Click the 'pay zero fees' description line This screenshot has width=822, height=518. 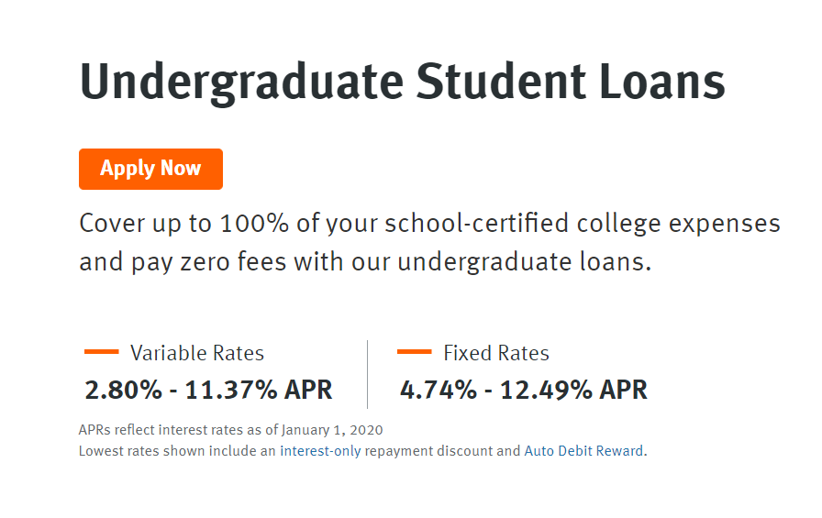point(365,262)
